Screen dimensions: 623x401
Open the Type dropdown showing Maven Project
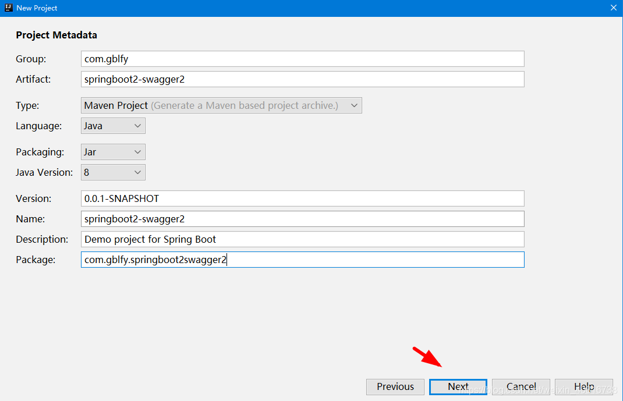click(x=221, y=105)
